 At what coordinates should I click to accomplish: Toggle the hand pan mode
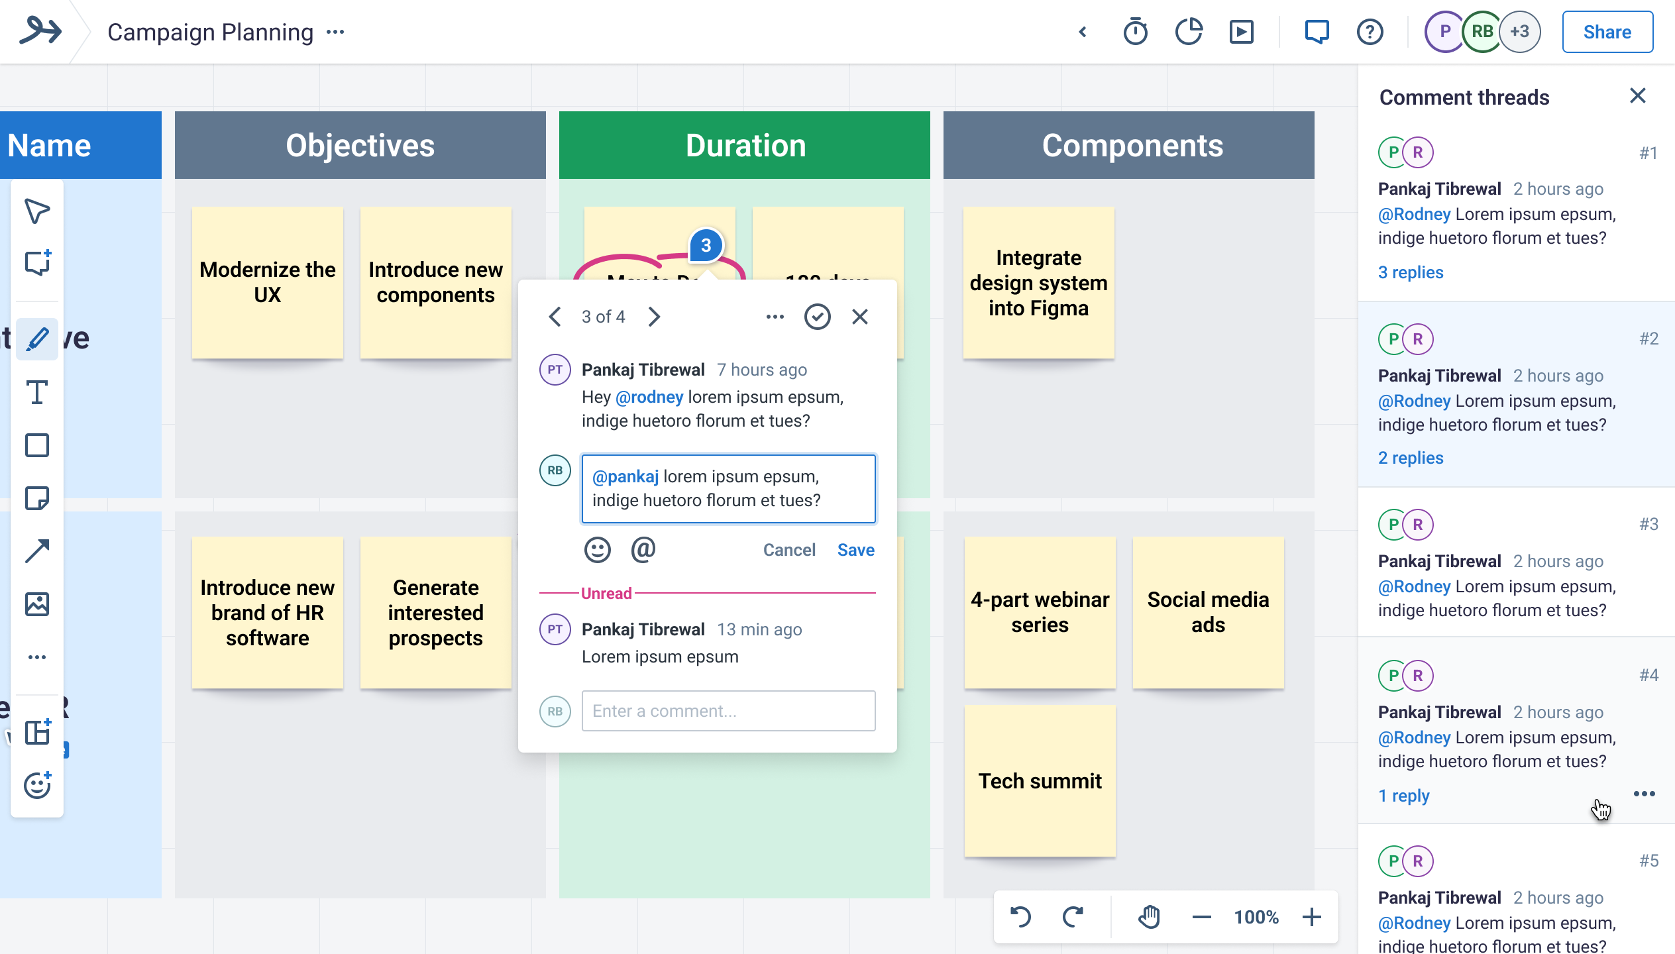(1149, 917)
